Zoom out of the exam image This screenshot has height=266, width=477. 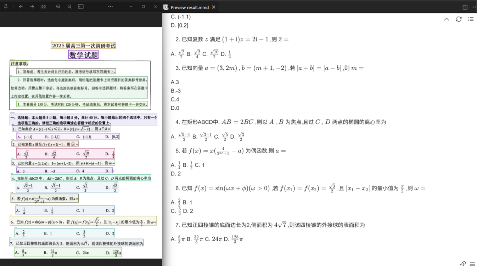coord(69,7)
